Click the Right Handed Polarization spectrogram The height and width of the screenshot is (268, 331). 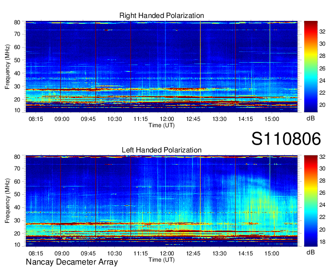(162, 67)
